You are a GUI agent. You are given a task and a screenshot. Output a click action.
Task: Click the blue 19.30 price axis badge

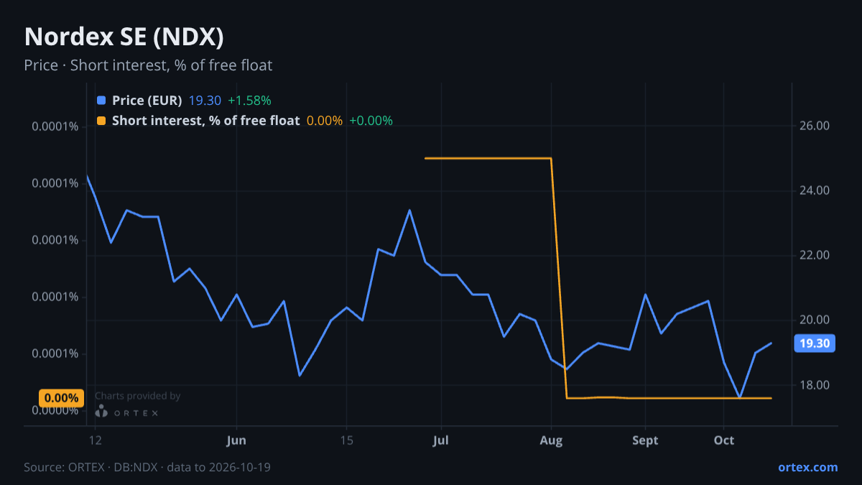coord(815,343)
